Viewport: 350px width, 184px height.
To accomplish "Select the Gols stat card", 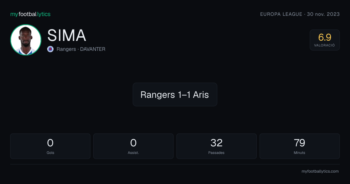I will coord(50,146).
